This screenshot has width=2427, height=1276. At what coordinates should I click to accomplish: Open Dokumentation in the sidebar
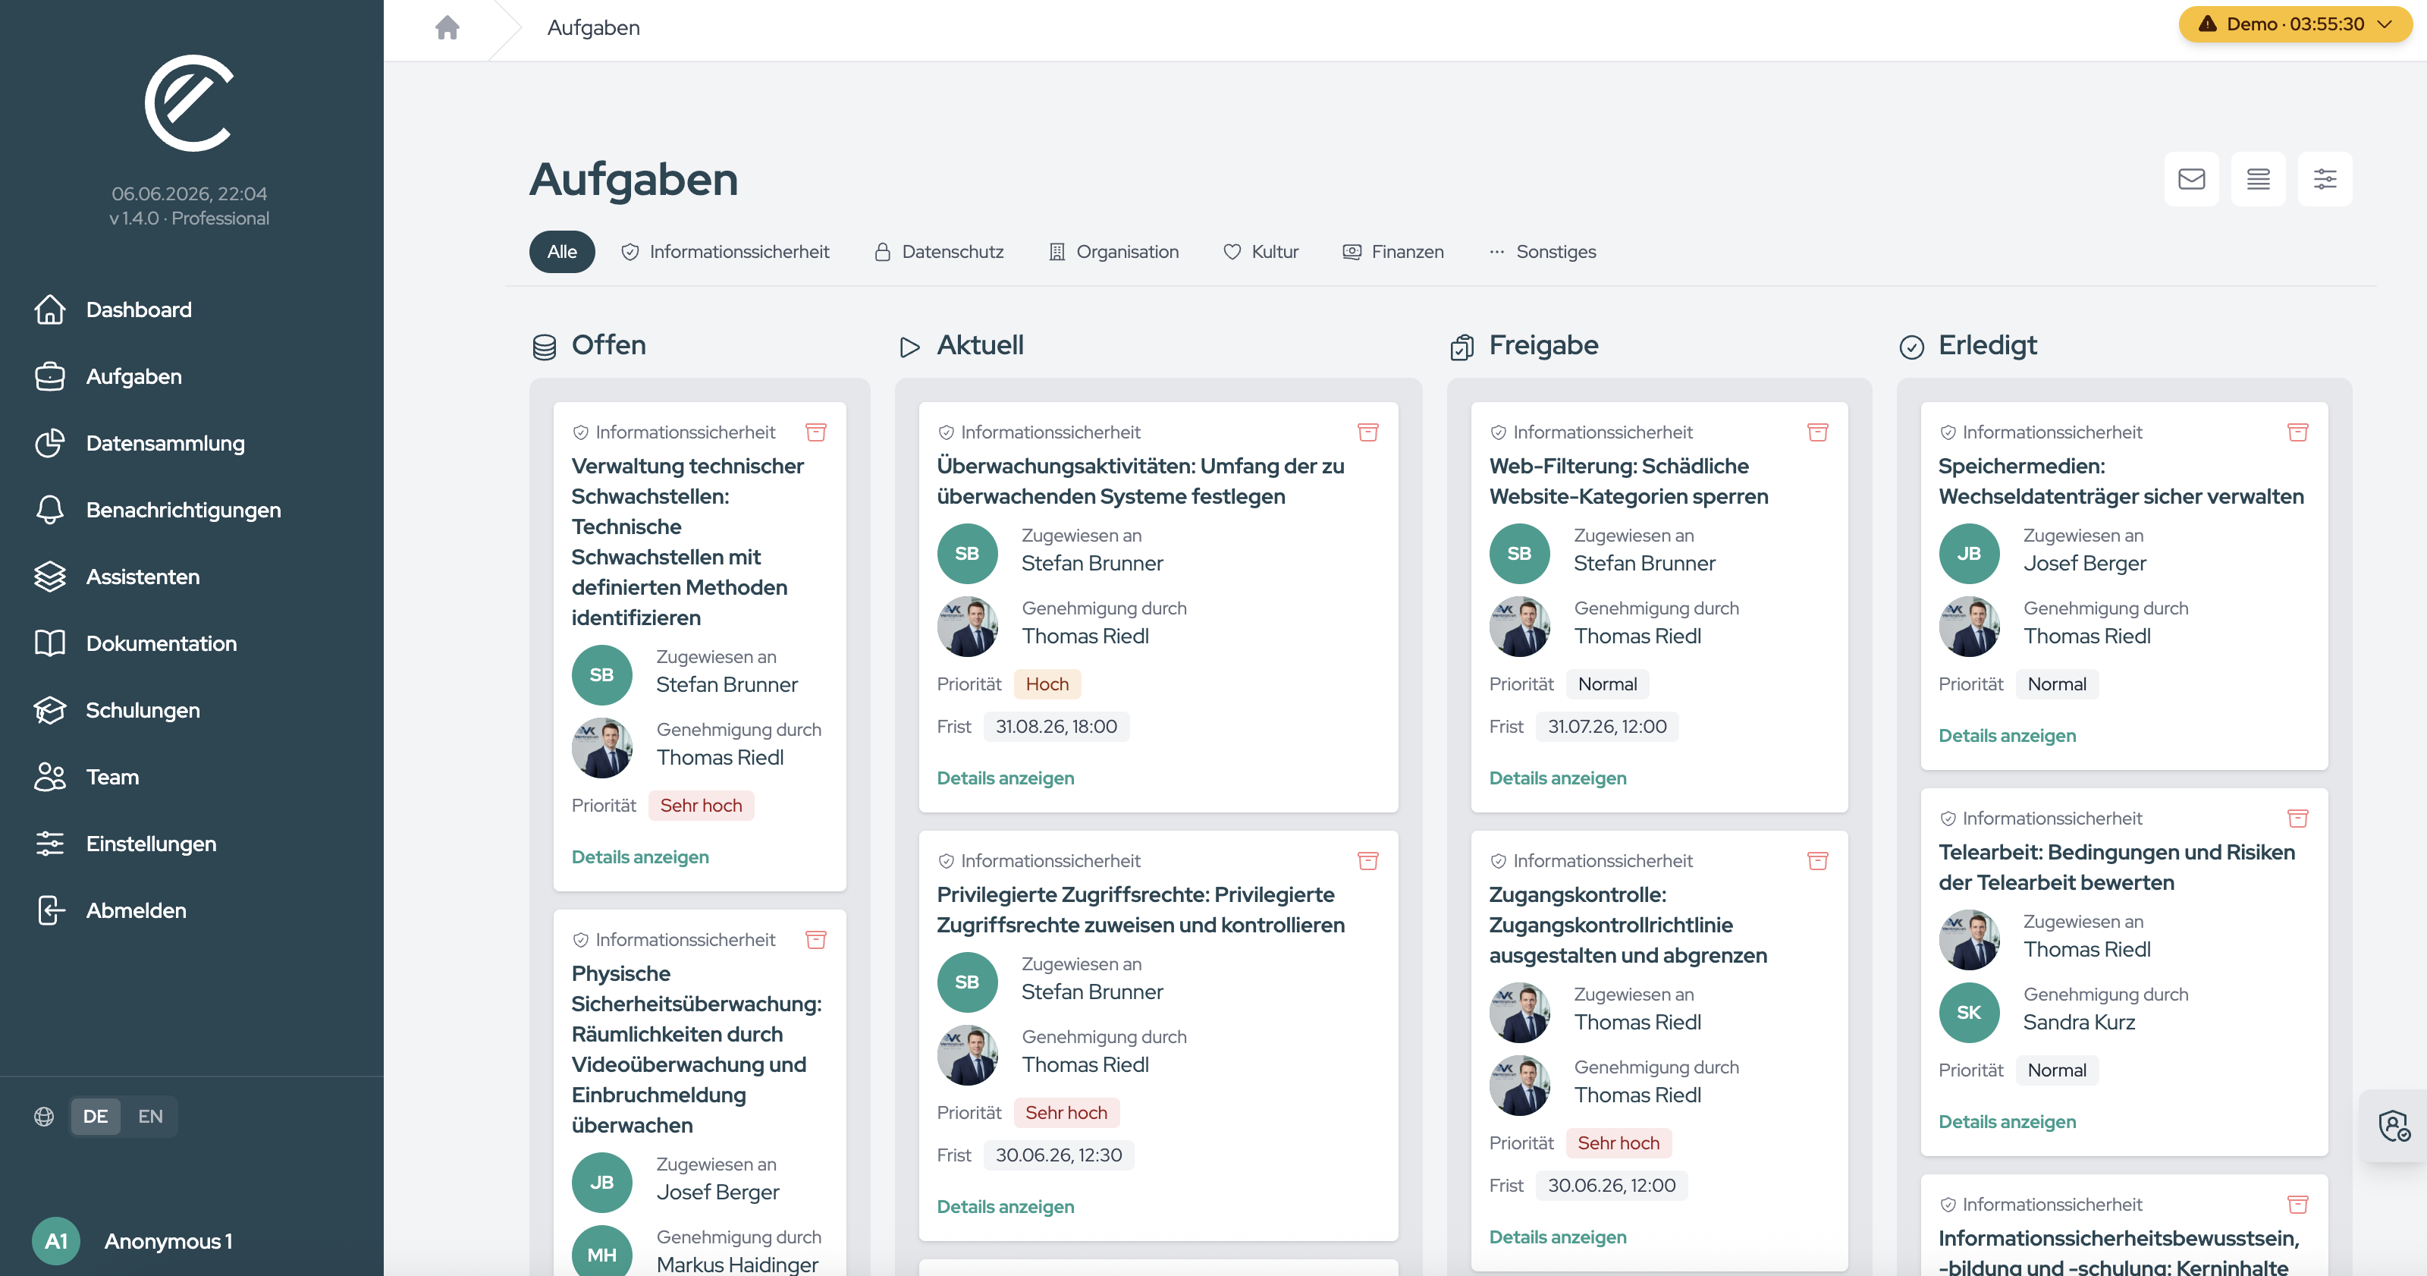161,643
